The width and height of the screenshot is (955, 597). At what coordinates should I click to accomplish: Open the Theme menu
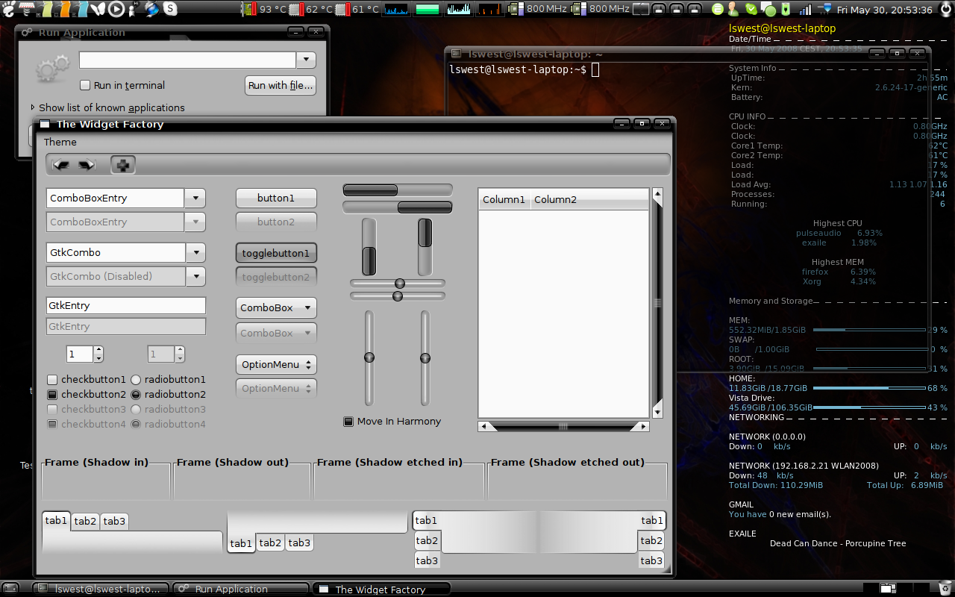60,142
